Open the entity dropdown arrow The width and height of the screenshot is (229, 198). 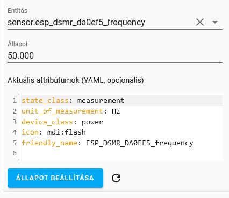[215, 22]
